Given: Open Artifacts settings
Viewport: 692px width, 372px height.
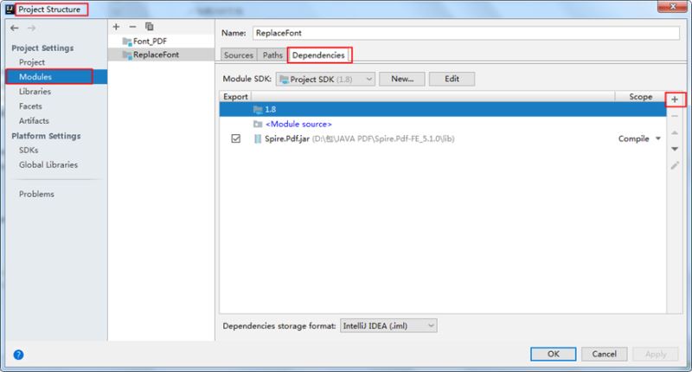Looking at the screenshot, I should [x=34, y=120].
